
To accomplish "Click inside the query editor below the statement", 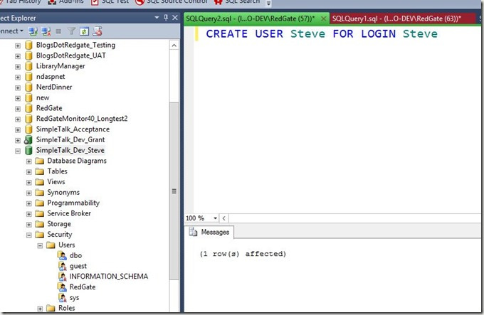I will pyautogui.click(x=337, y=127).
